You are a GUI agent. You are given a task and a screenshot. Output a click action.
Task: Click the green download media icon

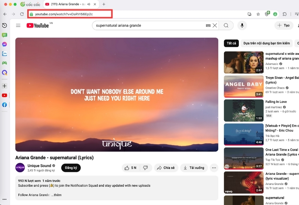(275, 14)
